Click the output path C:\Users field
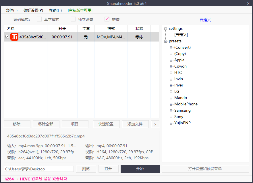Viewport: 253px width, 183px height. coord(39,169)
